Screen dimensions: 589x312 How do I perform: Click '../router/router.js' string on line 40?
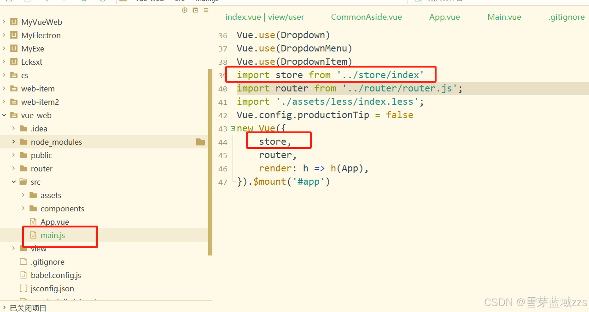click(400, 88)
